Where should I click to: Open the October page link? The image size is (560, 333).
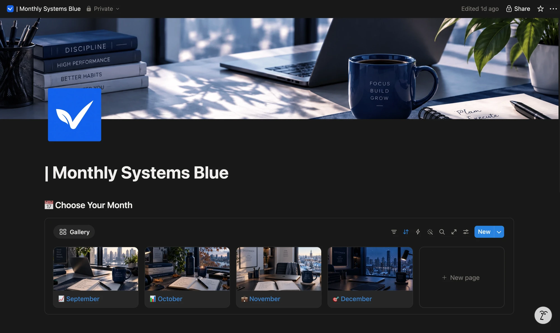170,299
